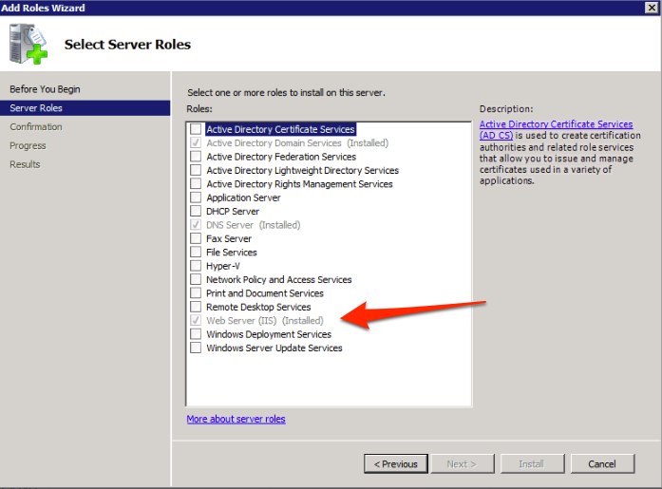The width and height of the screenshot is (662, 489).
Task: Select the Active Directory Certificate Services label
Action: pyautogui.click(x=280, y=129)
